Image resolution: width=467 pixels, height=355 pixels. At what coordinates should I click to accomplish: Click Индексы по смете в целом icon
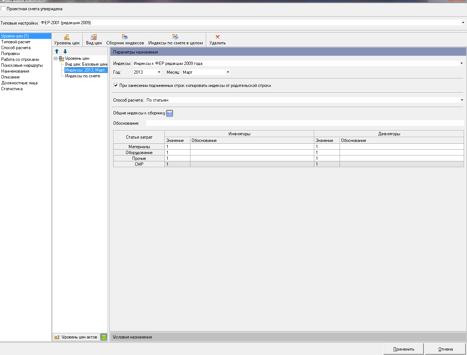click(x=175, y=37)
